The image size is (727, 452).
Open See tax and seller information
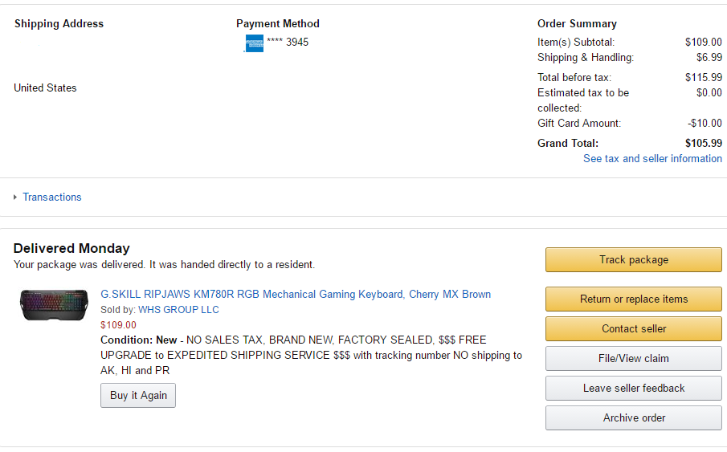pyautogui.click(x=652, y=159)
